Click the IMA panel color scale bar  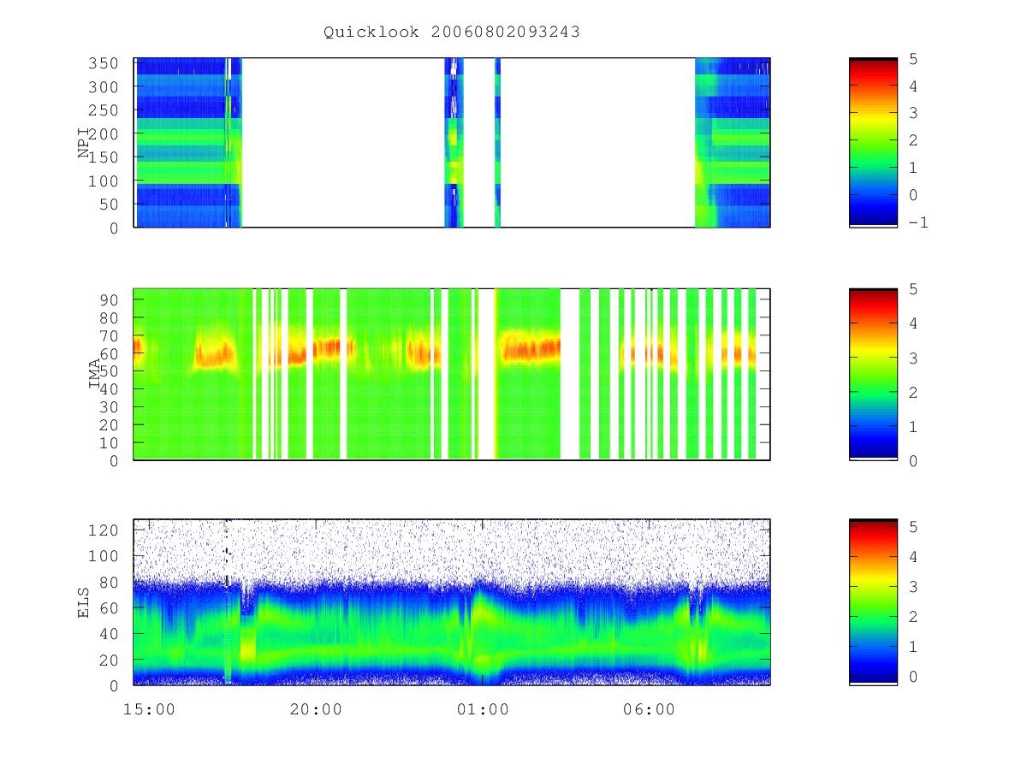tap(873, 375)
